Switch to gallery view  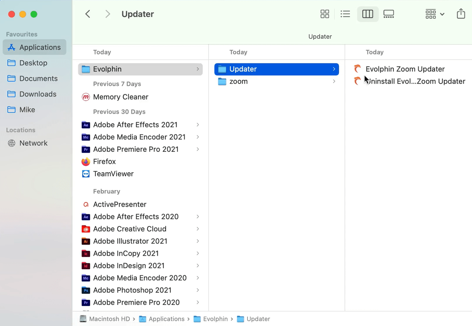click(x=389, y=14)
